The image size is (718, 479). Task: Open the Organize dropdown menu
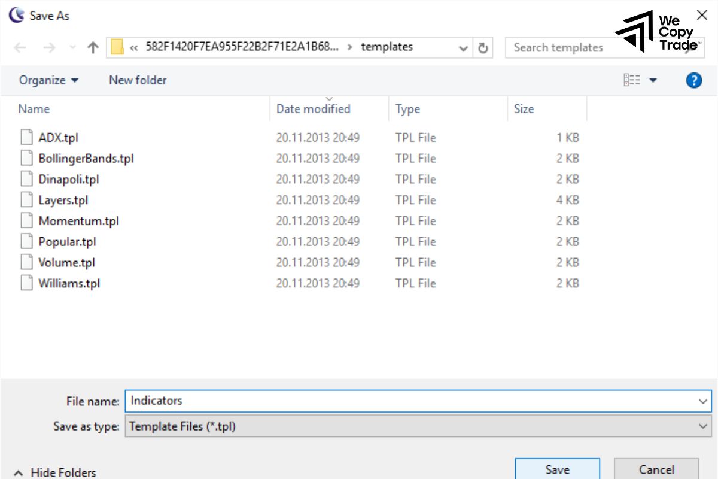tap(48, 80)
